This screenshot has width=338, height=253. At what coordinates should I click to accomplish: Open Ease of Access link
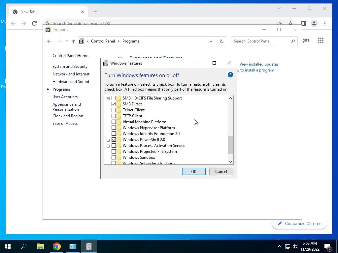[65, 124]
